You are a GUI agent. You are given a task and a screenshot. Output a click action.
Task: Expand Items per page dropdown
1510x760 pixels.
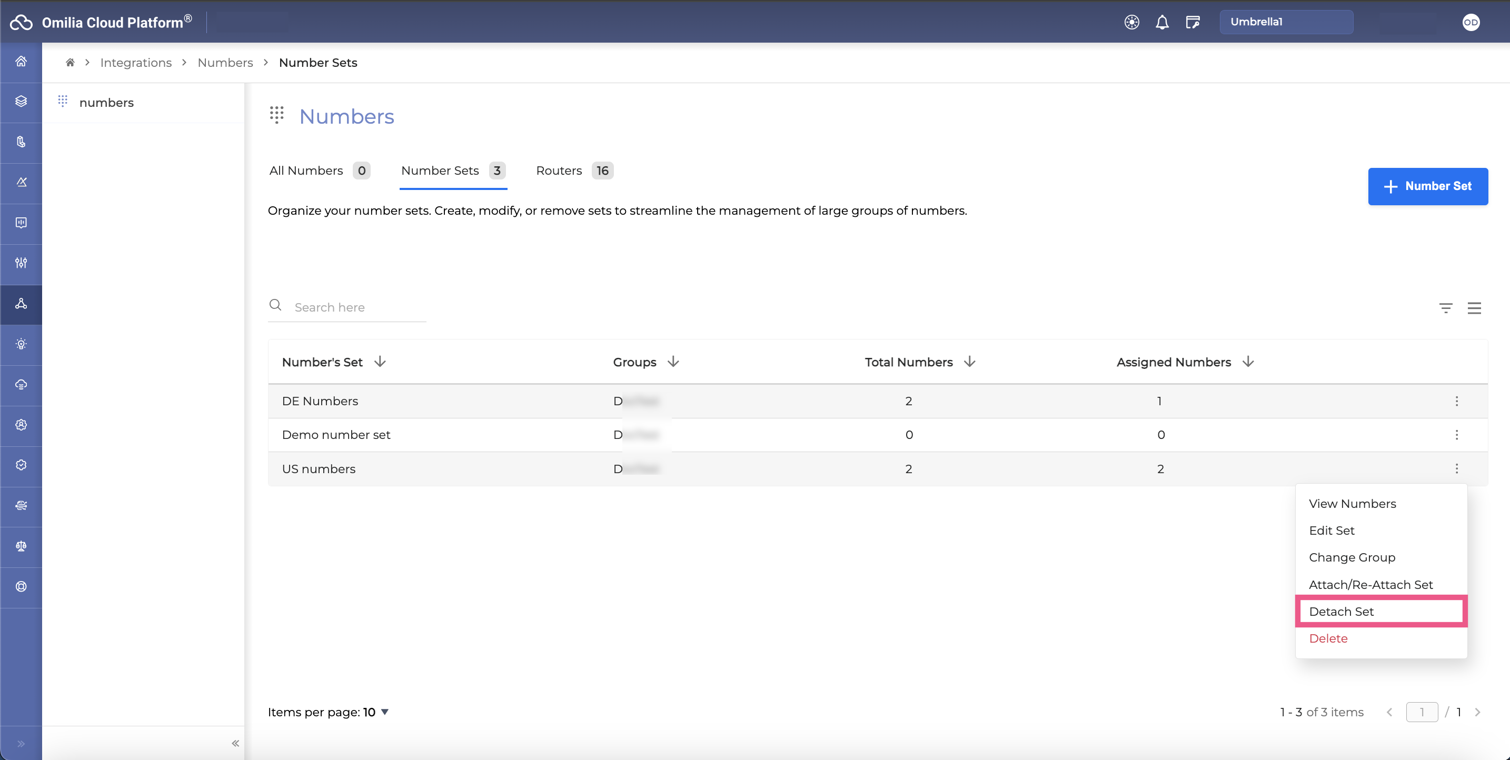click(384, 713)
